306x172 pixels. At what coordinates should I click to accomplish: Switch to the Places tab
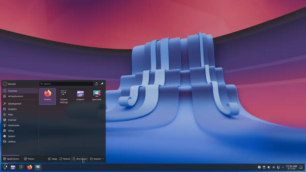pos(29,159)
